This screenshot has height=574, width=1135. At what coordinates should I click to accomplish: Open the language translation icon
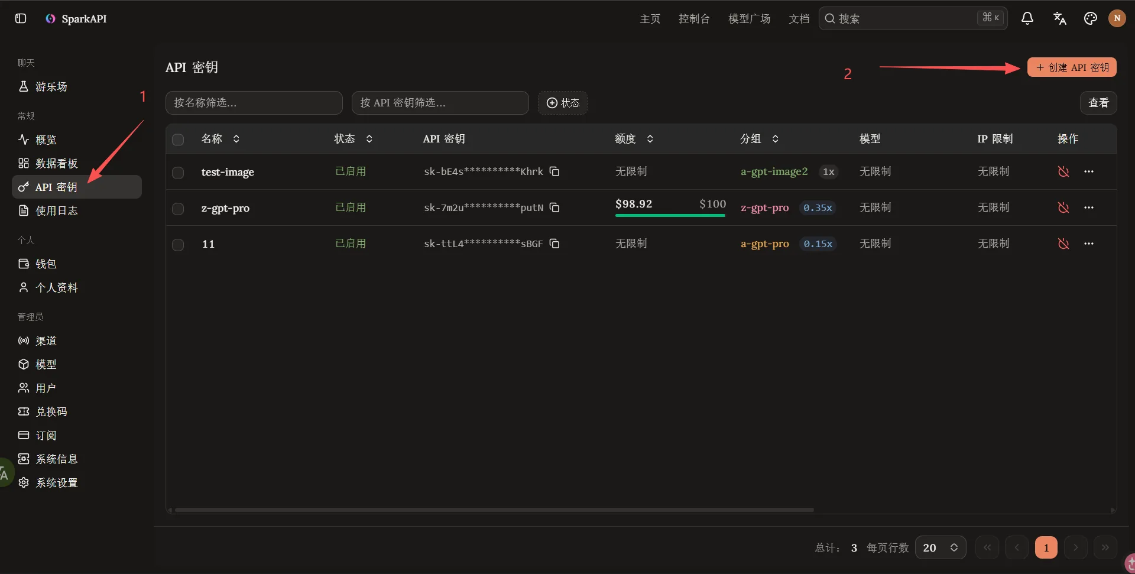tap(1059, 18)
